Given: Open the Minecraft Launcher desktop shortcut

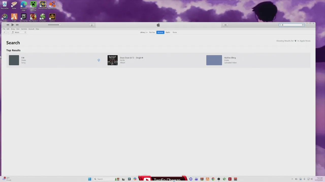Looking at the screenshot, I should 33,6.
